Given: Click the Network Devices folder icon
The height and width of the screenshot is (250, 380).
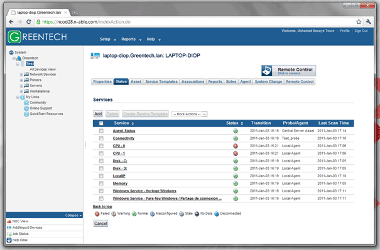Looking at the screenshot, I should click(x=26, y=74).
